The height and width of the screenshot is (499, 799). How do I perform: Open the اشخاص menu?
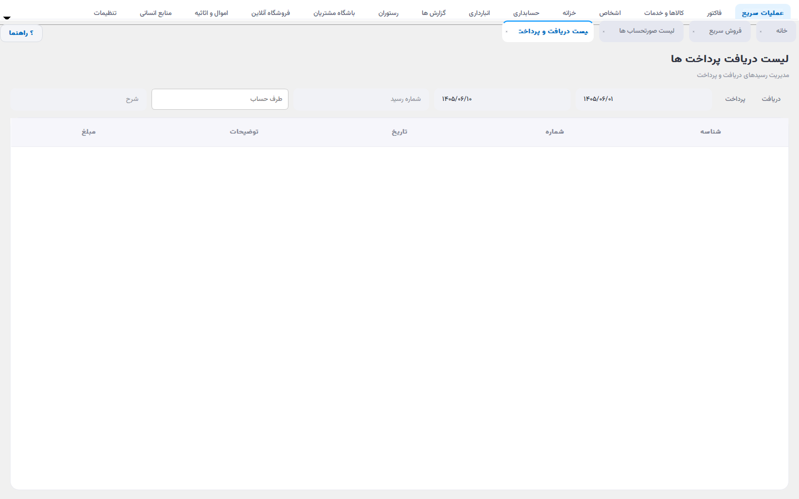click(x=610, y=13)
